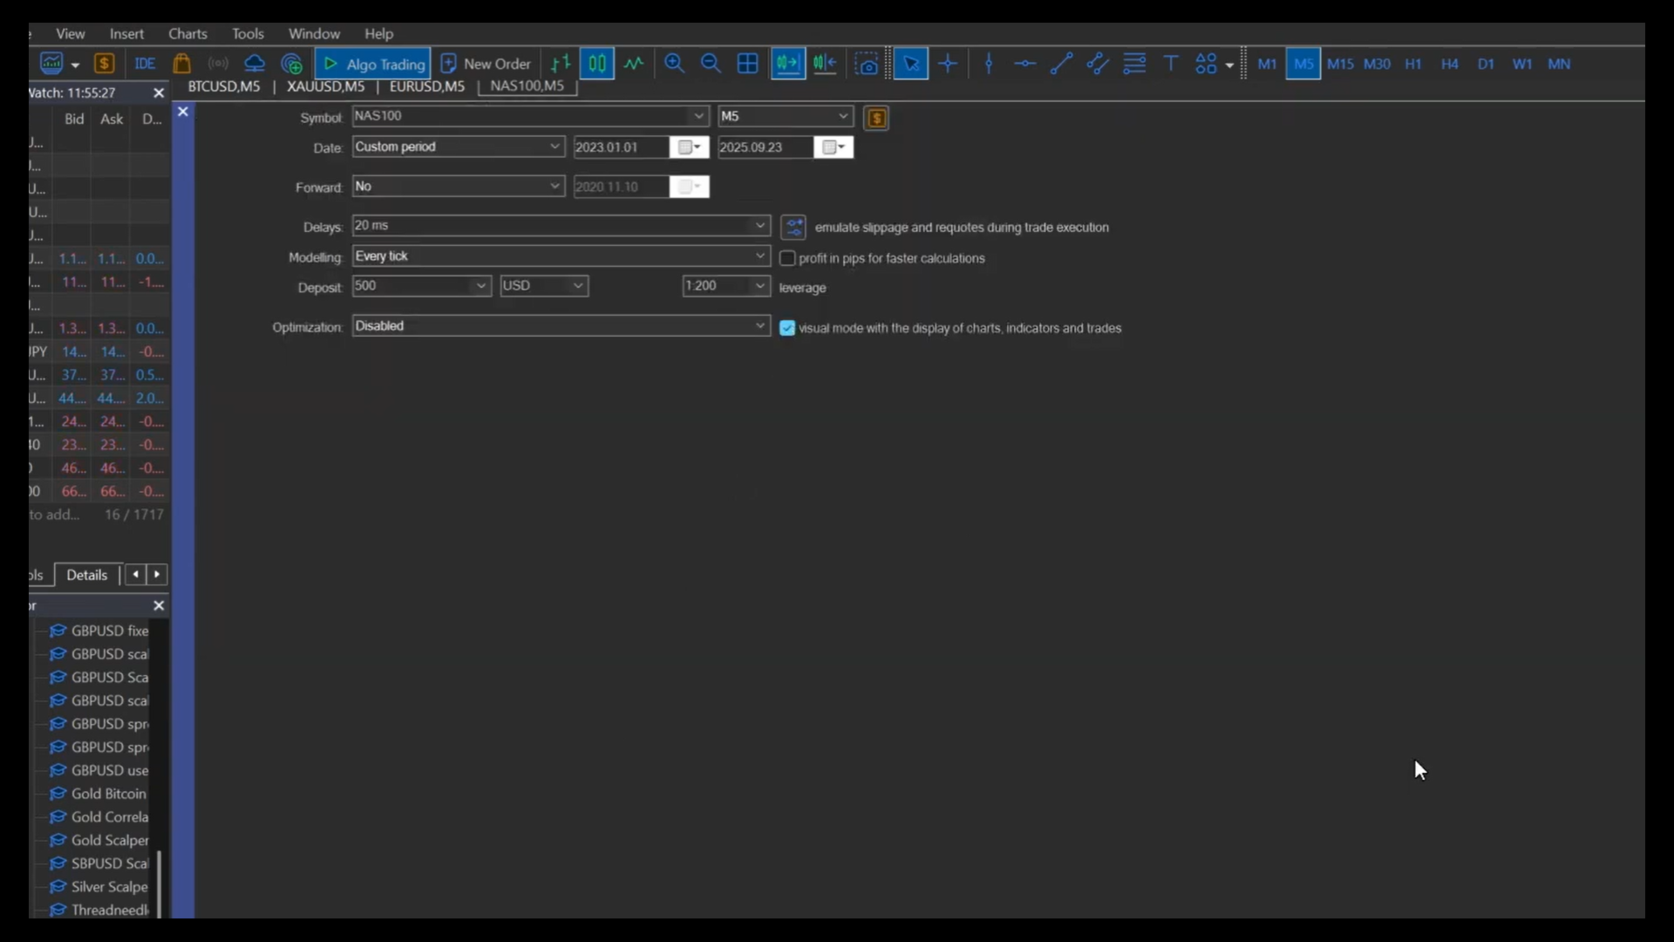The image size is (1674, 942).
Task: Open the Charts menu
Action: pos(187,33)
